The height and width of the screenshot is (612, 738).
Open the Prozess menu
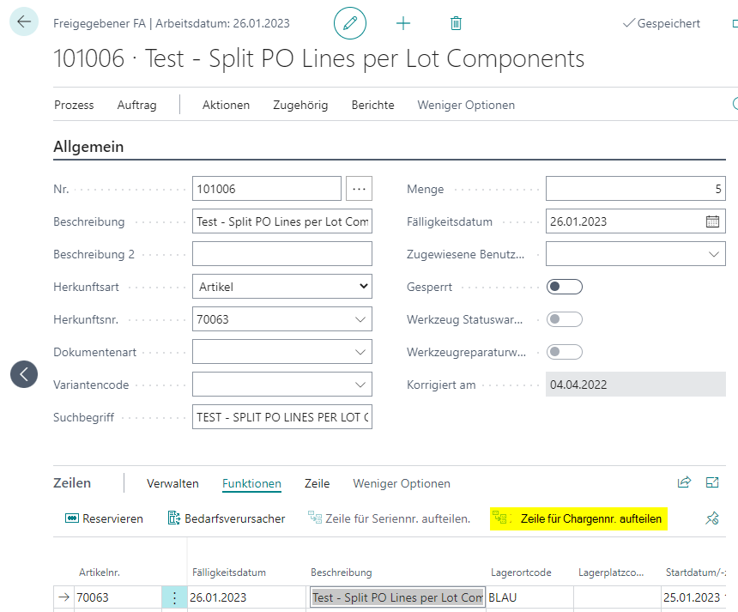[74, 105]
